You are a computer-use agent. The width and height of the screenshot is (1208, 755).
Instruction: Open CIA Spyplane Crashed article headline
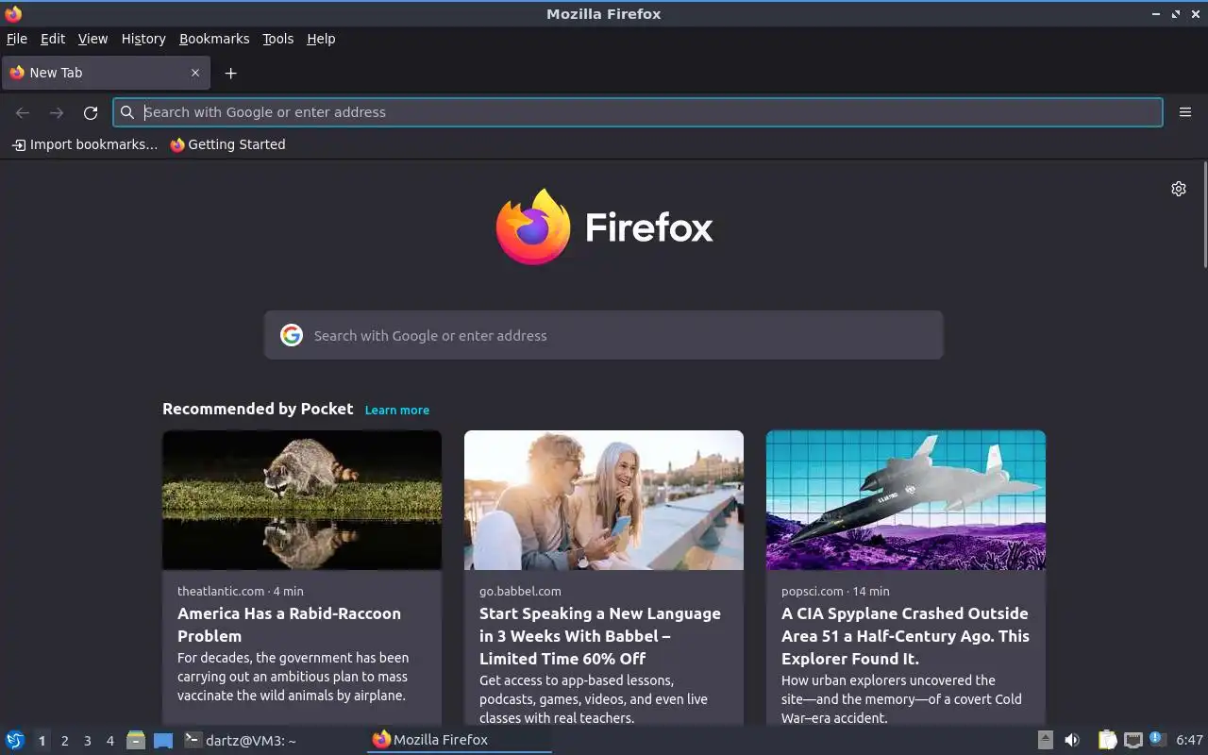[905, 636]
